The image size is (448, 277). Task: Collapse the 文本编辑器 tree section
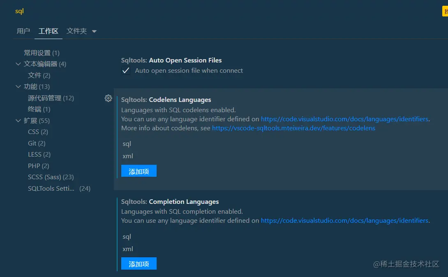[18, 64]
